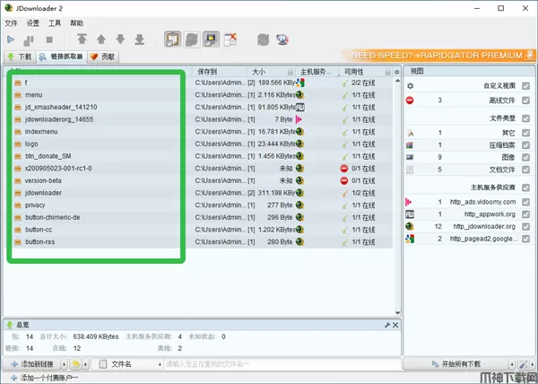Uncheck the 压缩档案 checkbox

click(x=525, y=145)
